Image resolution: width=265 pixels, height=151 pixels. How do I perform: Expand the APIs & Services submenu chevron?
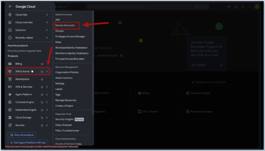coord(47,87)
